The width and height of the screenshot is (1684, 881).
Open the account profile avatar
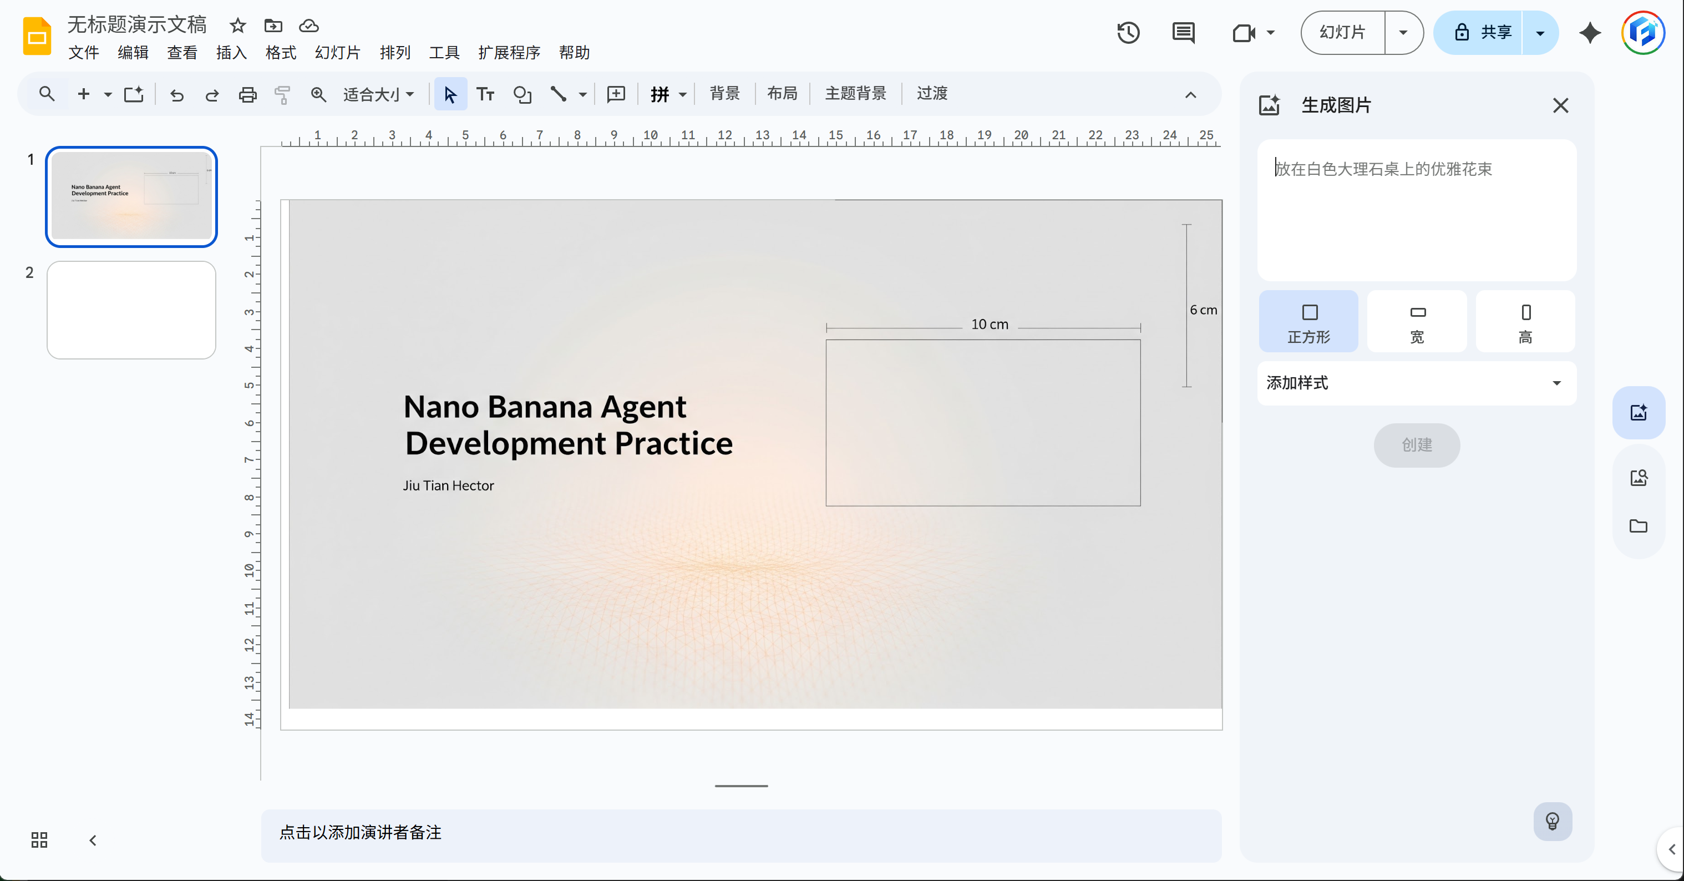[x=1643, y=33]
